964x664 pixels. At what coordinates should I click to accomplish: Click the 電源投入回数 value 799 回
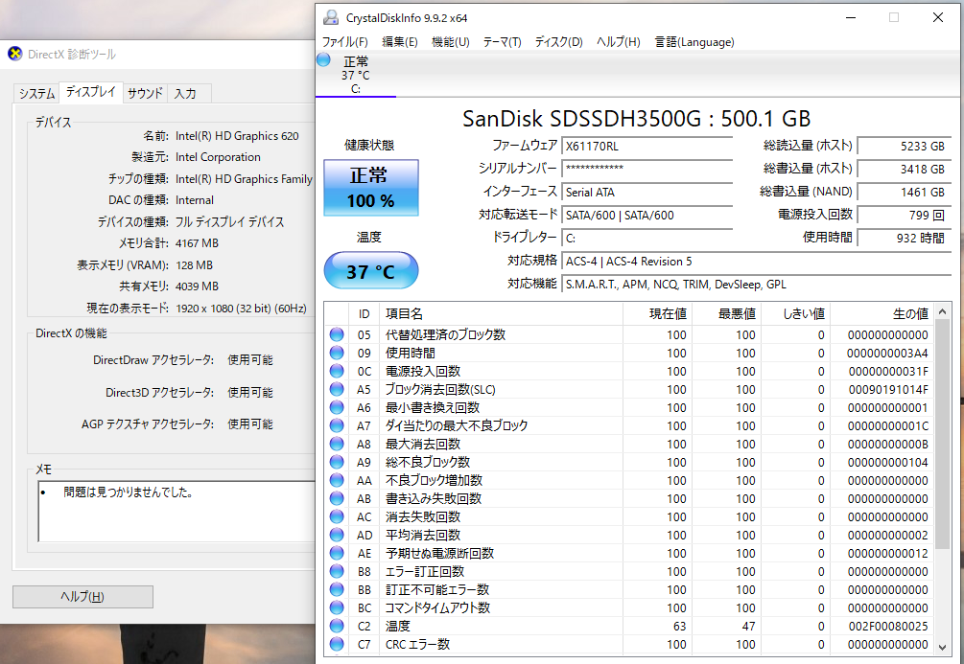pos(904,215)
